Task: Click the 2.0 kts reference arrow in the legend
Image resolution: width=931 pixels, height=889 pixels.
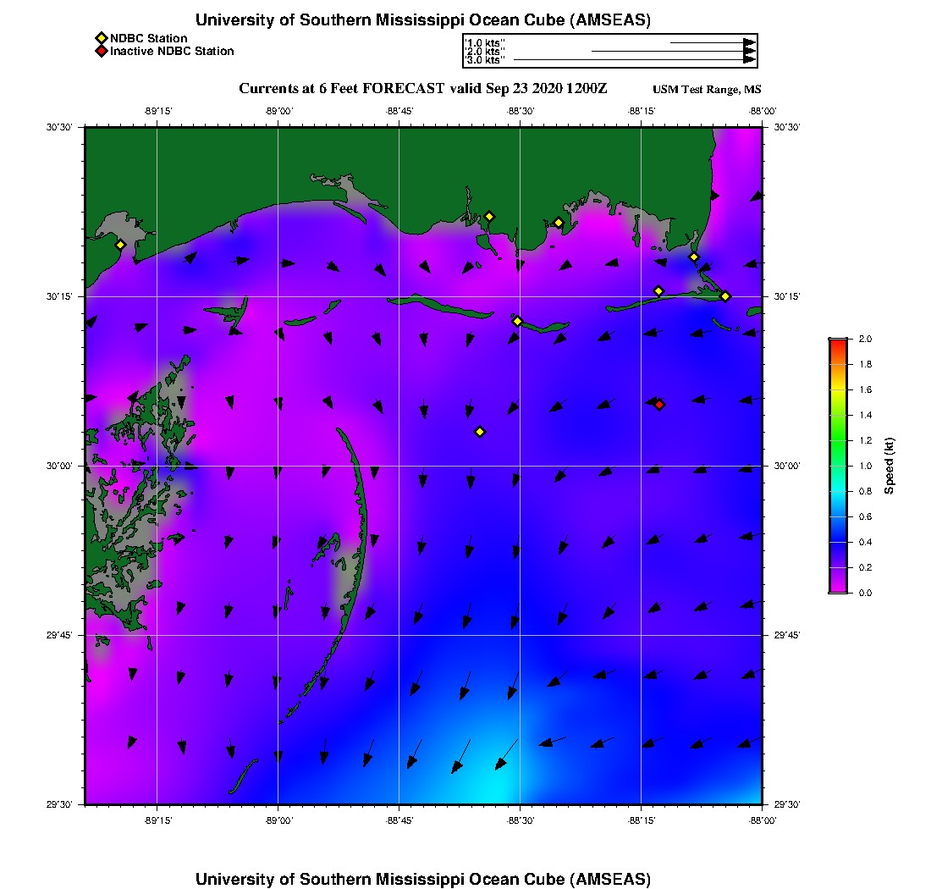Action: point(674,52)
